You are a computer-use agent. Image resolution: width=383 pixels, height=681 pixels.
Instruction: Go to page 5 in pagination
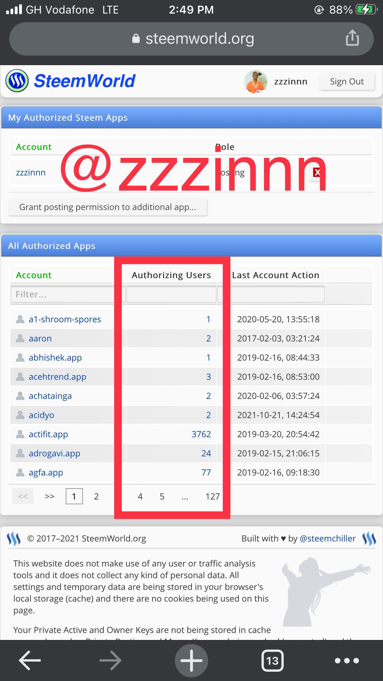click(x=162, y=496)
